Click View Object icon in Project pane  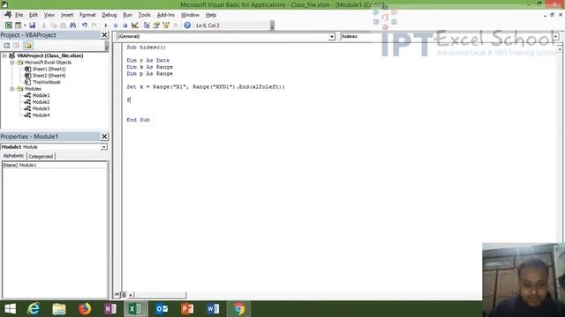click(x=17, y=45)
